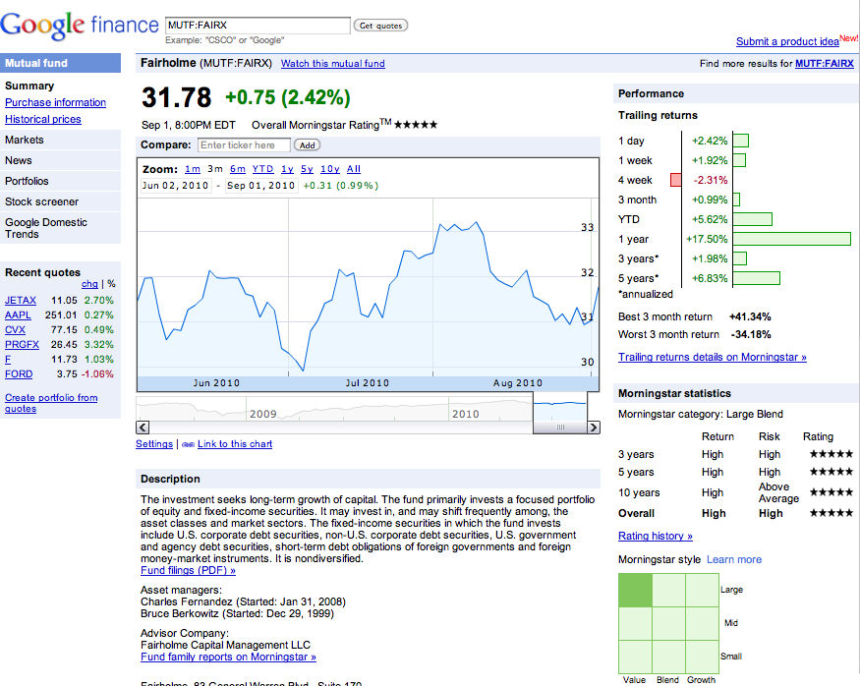This screenshot has width=860, height=686.
Task: Open Portfolios in the sidebar
Action: [x=60, y=181]
